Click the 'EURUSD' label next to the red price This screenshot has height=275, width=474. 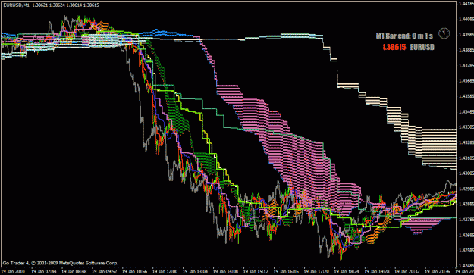click(422, 47)
